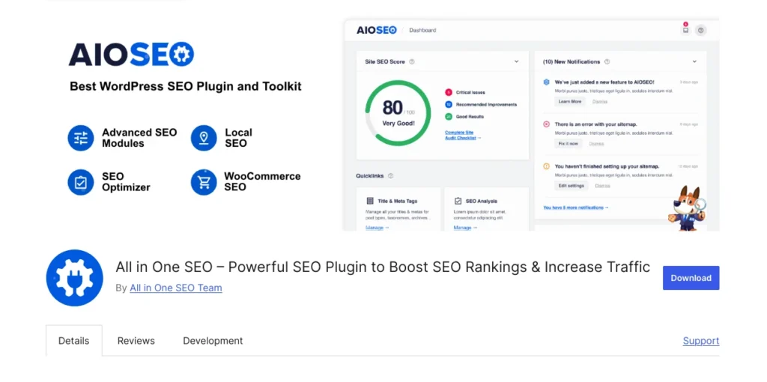The height and width of the screenshot is (382, 767).
Task: Click the SEO Analysis checkbox icon
Action: click(458, 201)
